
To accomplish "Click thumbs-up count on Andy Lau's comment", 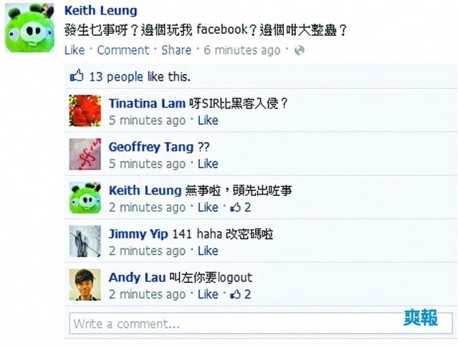I will (x=240, y=294).
